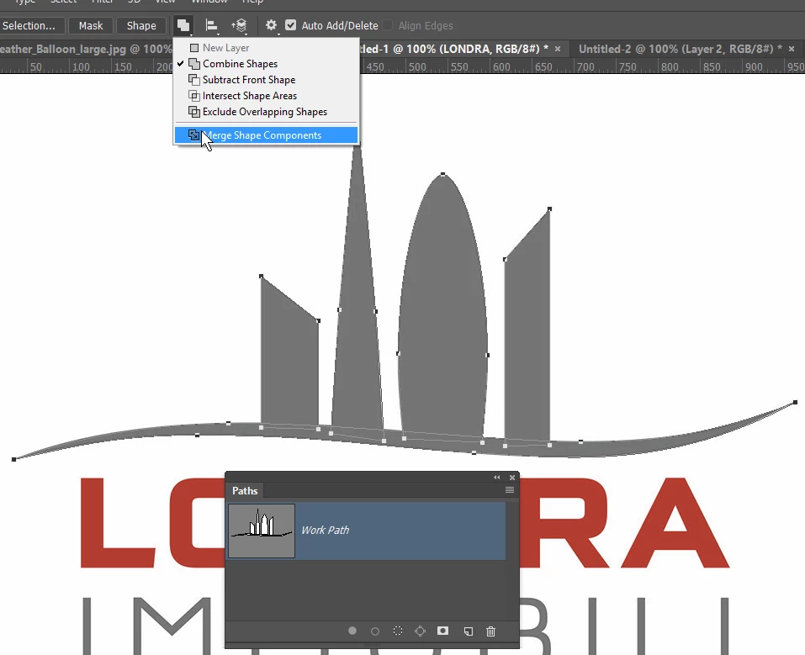The image size is (805, 655).
Task: Choose New Layer in path operations
Action: 266,48
